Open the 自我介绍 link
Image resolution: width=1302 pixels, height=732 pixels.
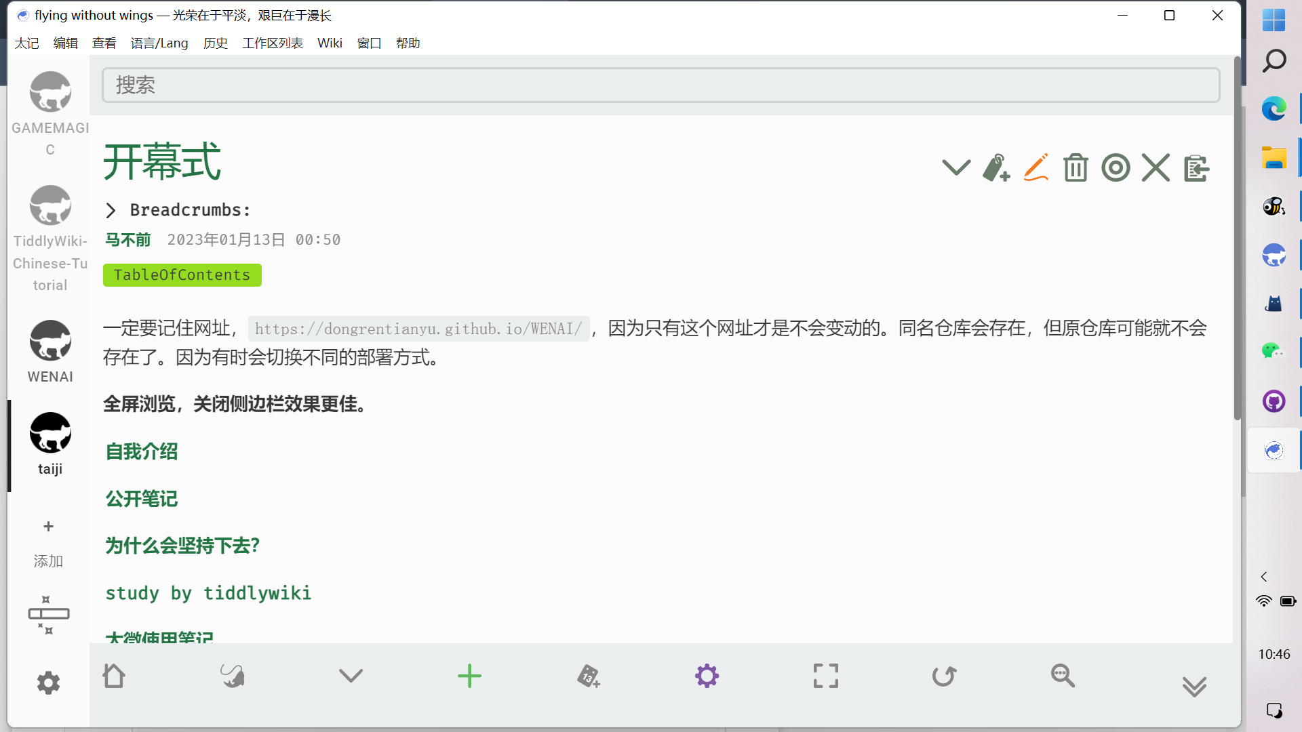(x=140, y=451)
